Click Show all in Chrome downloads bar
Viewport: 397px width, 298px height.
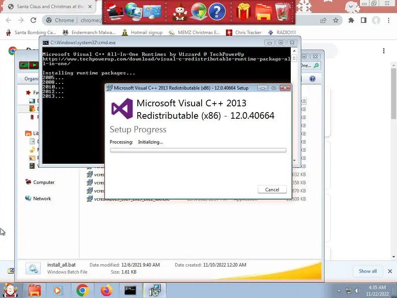(x=368, y=271)
